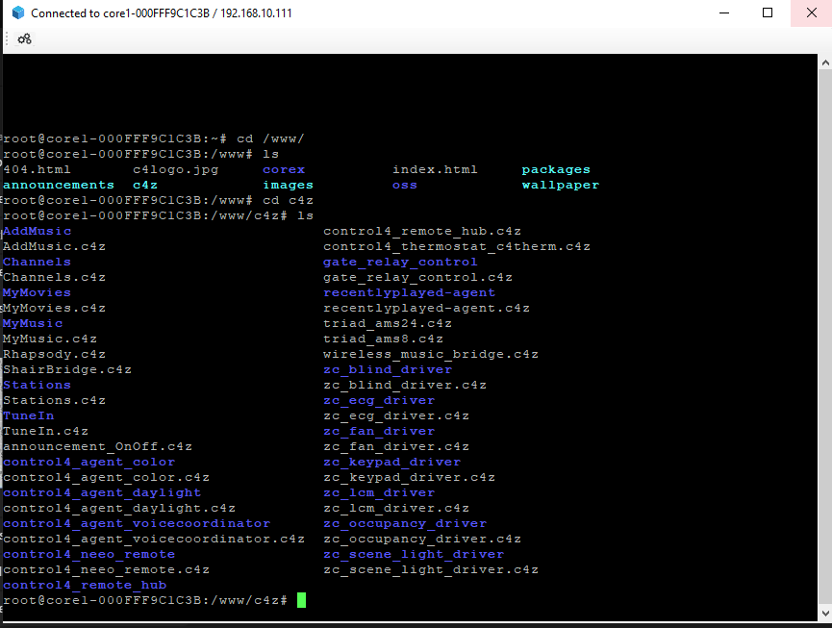Viewport: 832px width, 628px height.
Task: Click the control4_neeo_remote.c4z file name
Action: (106, 569)
